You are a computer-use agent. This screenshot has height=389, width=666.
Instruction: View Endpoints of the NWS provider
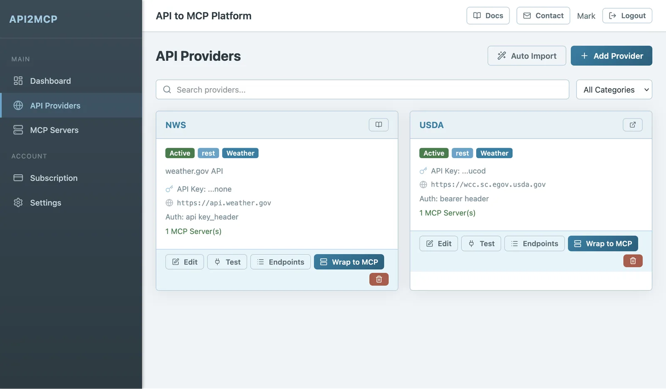[x=281, y=262]
